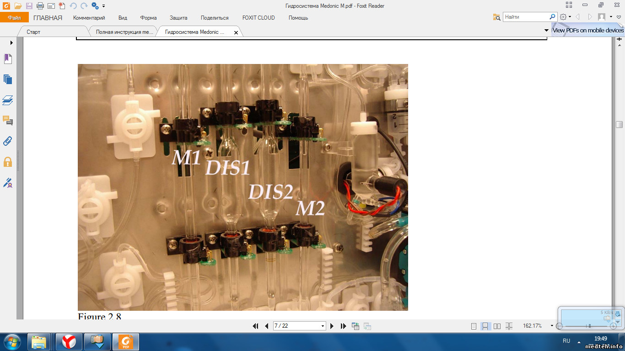The width and height of the screenshot is (625, 351).
Task: Open the Attachments paperclip panel
Action: pos(8,141)
